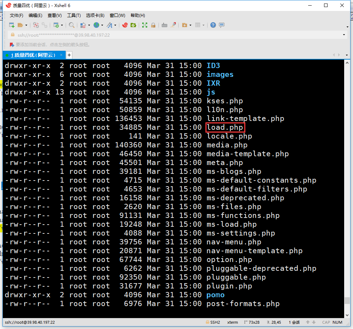Click the padlock lock-screen icon
This screenshot has width=353, height=329.
153,25
